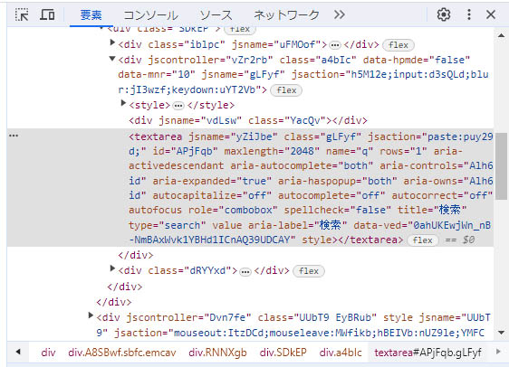The height and width of the screenshot is (367, 509).
Task: Select the div.A8SBwf.sbfc.emcav breadcrumb
Action: (x=122, y=353)
